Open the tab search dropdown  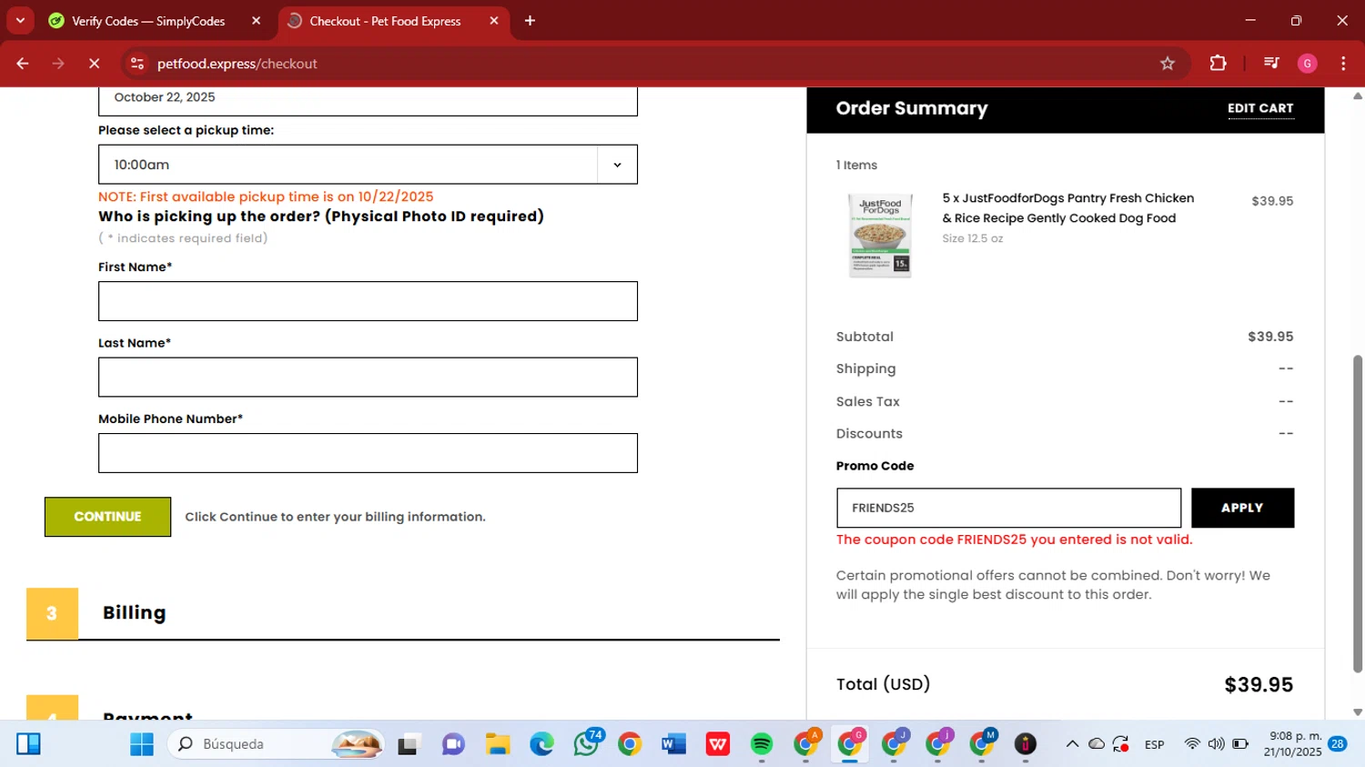[20, 21]
